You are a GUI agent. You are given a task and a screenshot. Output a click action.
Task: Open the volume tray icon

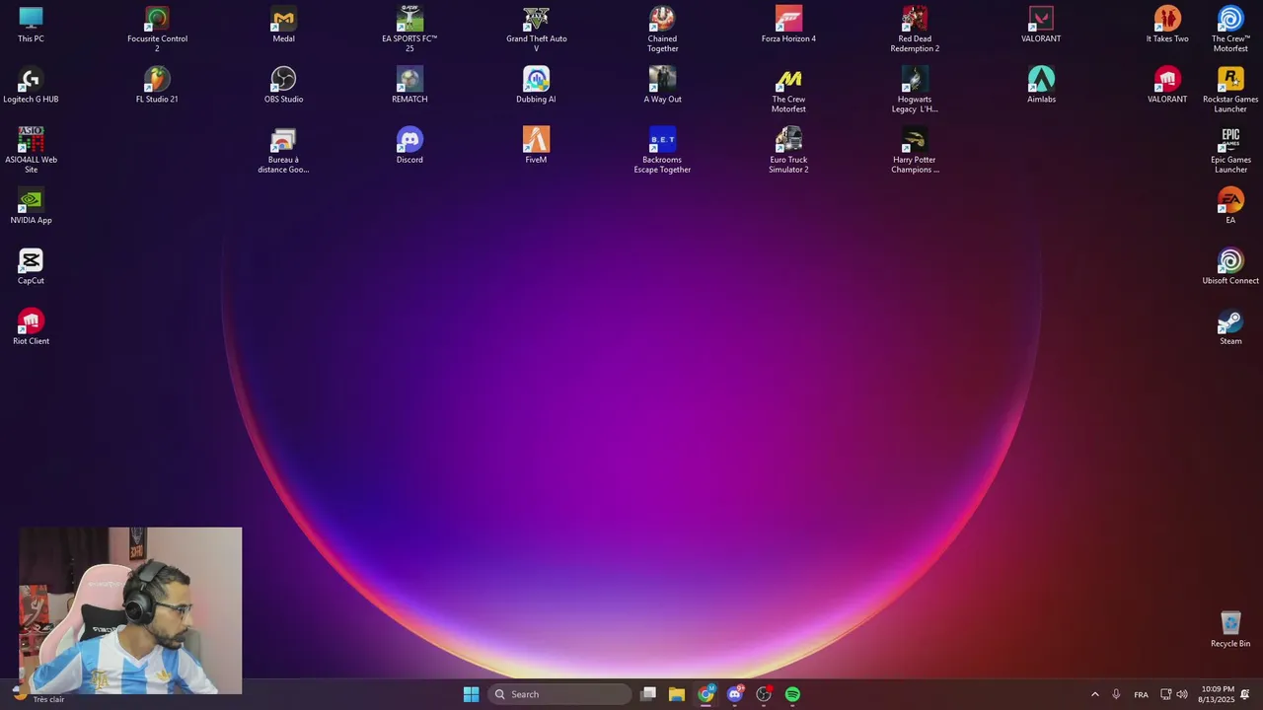click(x=1182, y=694)
